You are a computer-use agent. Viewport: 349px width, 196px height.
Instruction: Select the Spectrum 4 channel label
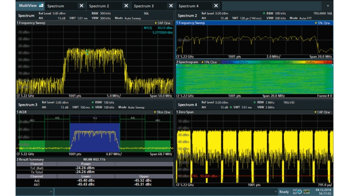coord(187,105)
